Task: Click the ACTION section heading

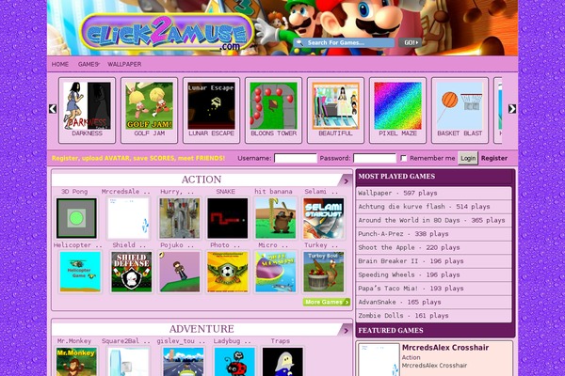Action: 202,180
